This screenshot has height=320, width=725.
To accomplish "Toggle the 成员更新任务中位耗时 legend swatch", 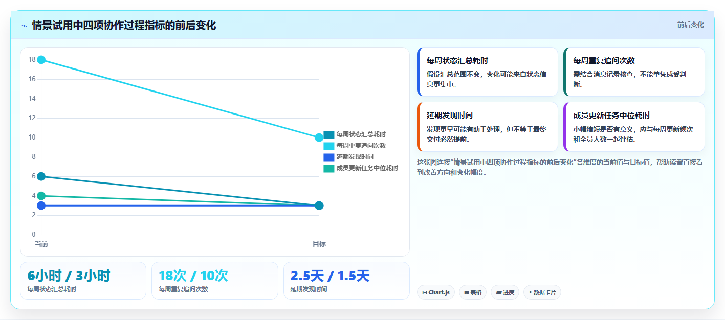I will 328,168.
